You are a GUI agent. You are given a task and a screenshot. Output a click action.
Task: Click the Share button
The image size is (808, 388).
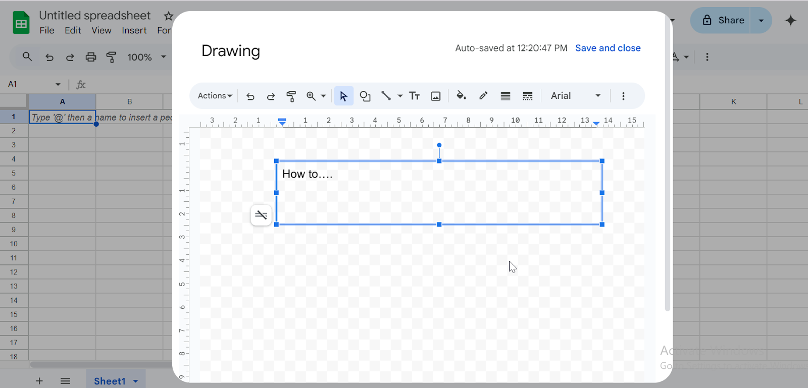pyautogui.click(x=723, y=20)
